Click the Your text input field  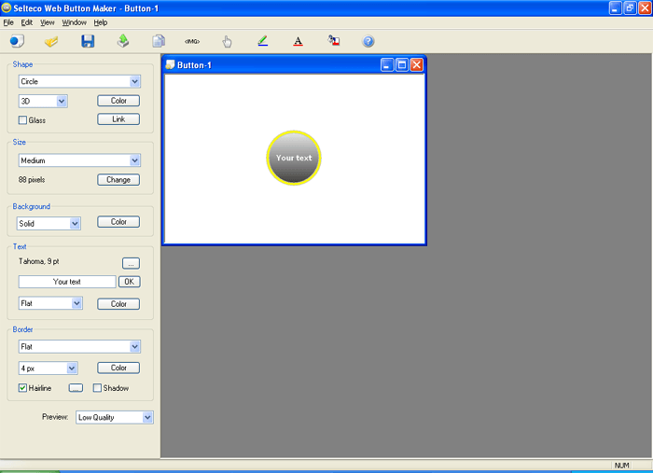pos(67,282)
